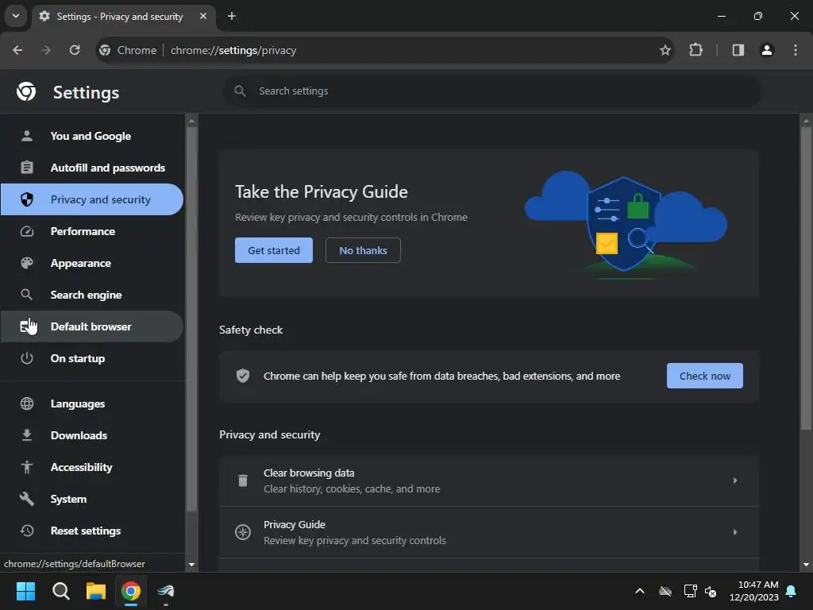Click the wrench icon beside System
The image size is (813, 610).
[x=26, y=499]
